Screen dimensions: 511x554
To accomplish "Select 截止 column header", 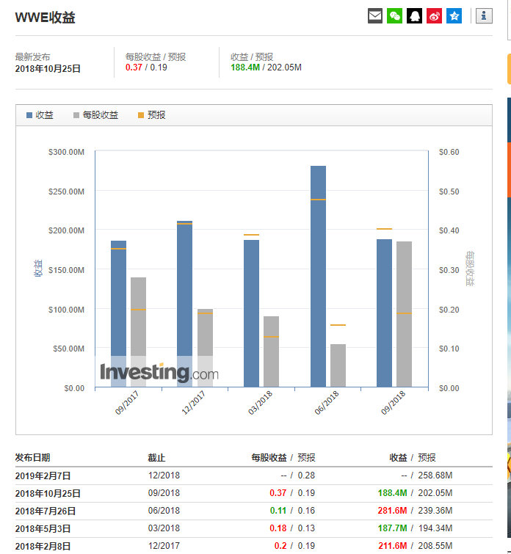I will click(x=156, y=458).
